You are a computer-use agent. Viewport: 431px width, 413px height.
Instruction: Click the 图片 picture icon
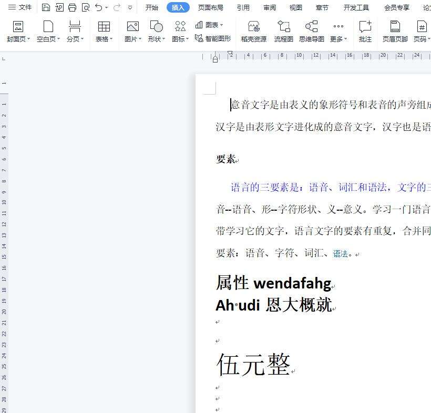pos(133,27)
